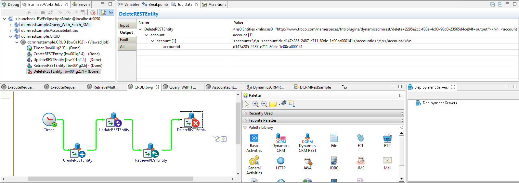The width and height of the screenshot is (519, 183).
Task: Click the Resume icon in Jobs toolbar
Action: [x=28, y=12]
